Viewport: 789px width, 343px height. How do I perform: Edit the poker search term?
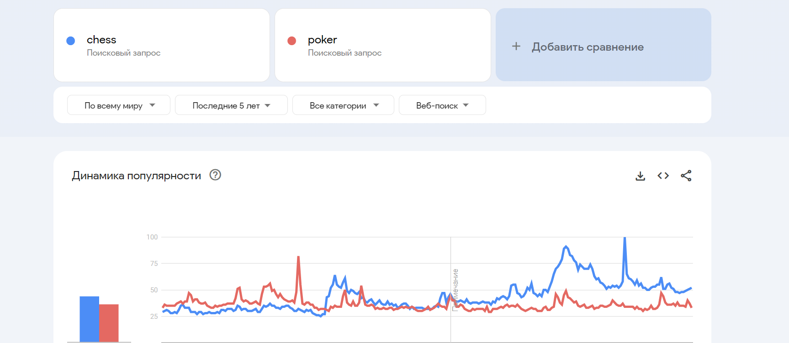tap(323, 40)
